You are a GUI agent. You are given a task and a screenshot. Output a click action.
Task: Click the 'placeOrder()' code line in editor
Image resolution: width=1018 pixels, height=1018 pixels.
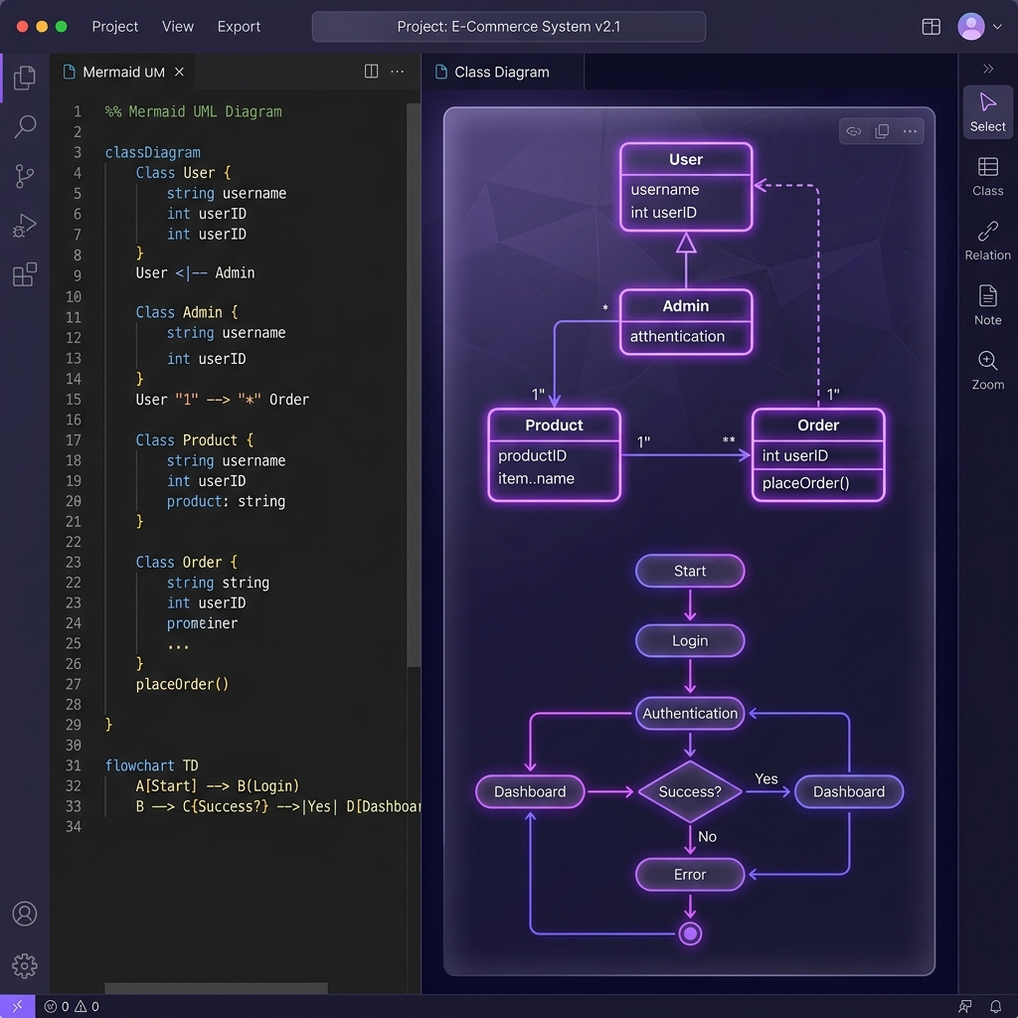(x=182, y=684)
